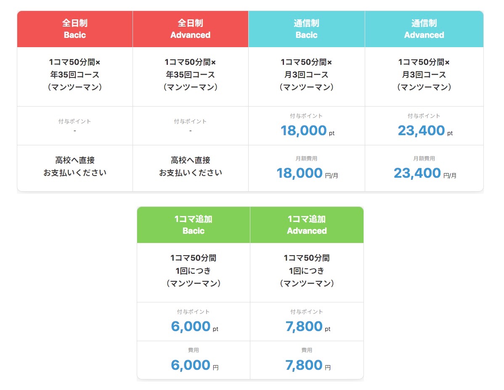Select the 7,800 円 fee amount
The image size is (504, 390).
(304, 365)
